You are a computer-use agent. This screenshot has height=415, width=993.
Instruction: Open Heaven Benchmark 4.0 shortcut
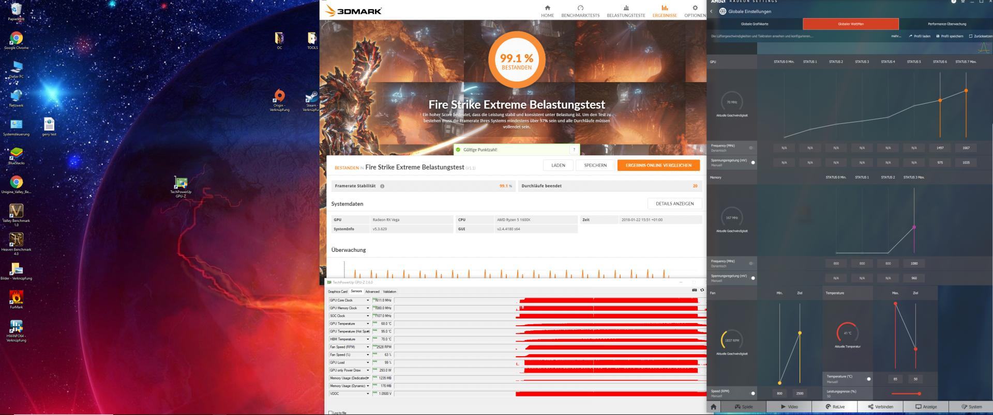(x=16, y=244)
